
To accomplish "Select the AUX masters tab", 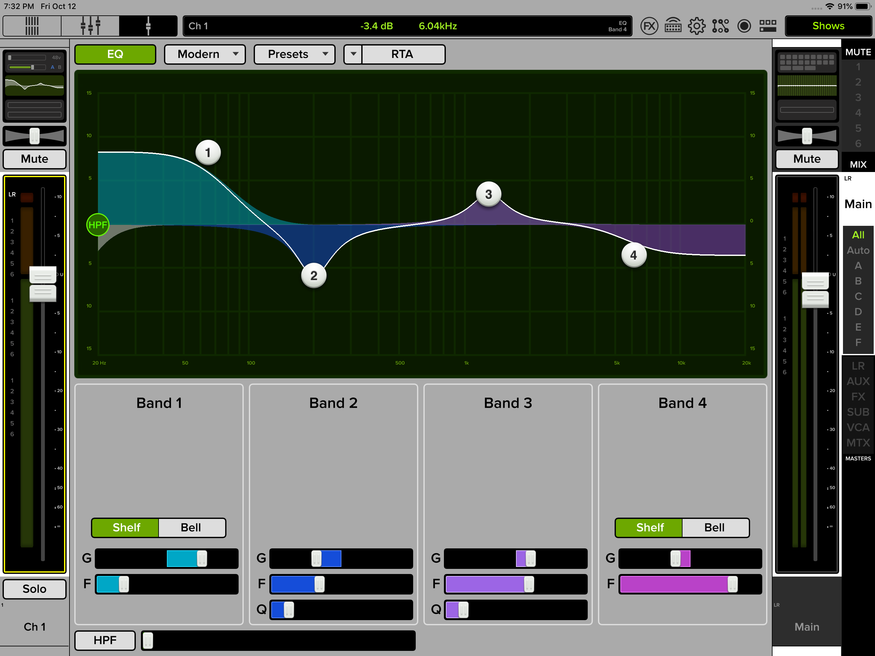I will click(858, 381).
